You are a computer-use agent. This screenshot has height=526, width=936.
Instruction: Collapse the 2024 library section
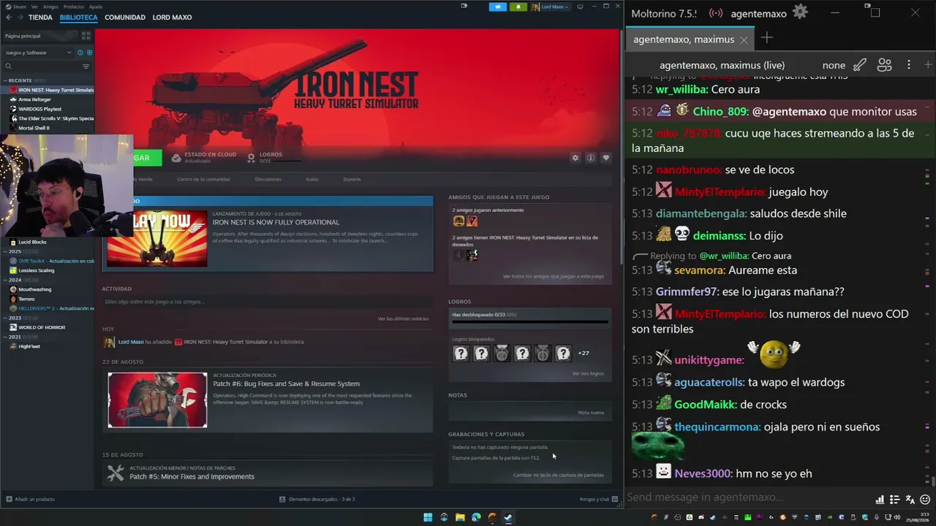(6, 280)
